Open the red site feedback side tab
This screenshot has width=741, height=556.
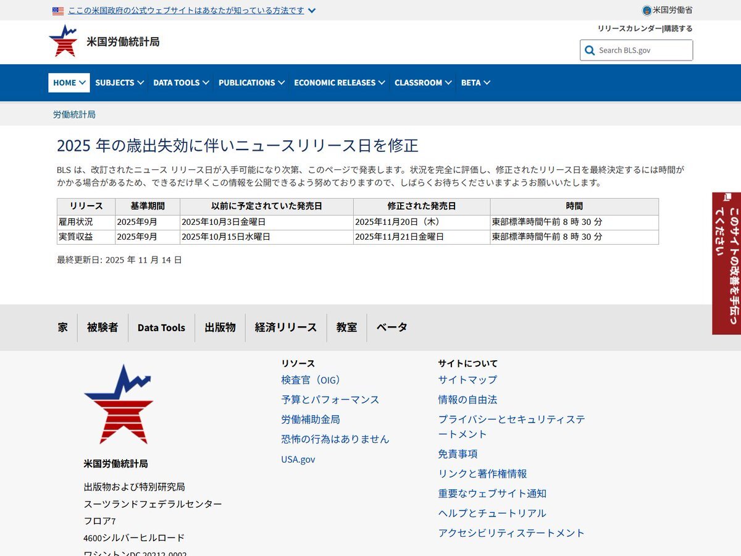click(x=727, y=263)
